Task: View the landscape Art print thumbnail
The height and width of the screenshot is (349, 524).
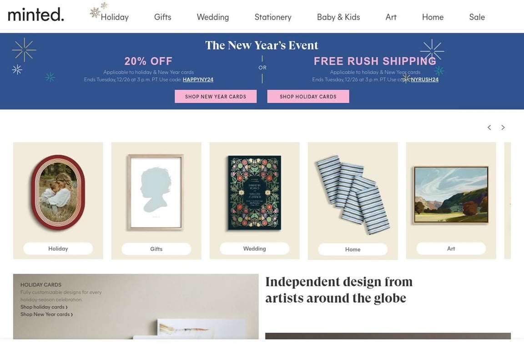Action: 451,194
